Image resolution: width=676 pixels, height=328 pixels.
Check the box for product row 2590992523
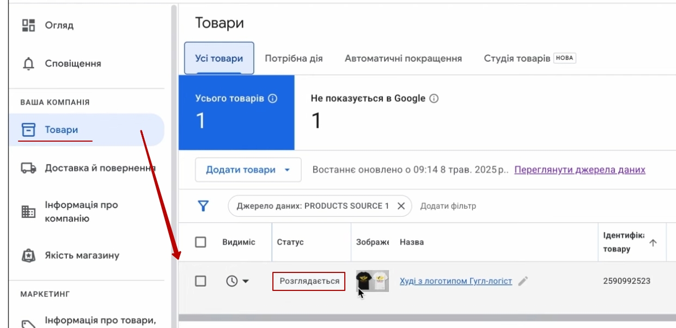[x=200, y=281]
